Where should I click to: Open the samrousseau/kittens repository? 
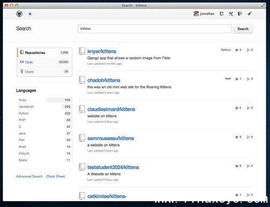[x=110, y=139]
